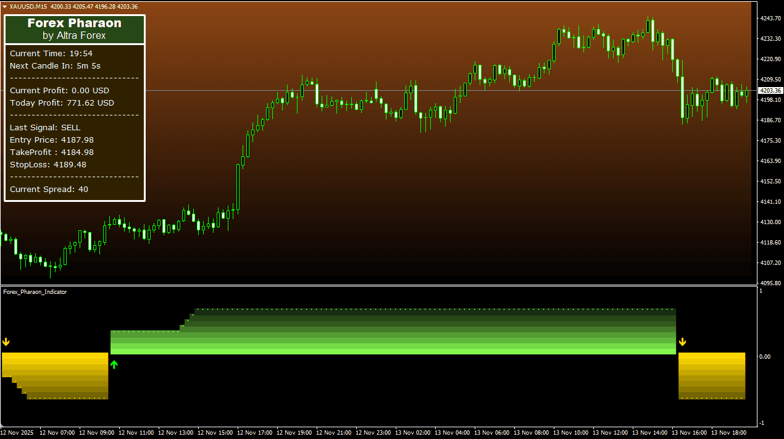Screen dimensions: 784x439
Task: Click the current price tag 4203.36
Action: click(770, 91)
